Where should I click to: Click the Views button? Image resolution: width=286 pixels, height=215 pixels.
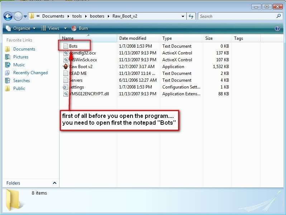point(50,28)
